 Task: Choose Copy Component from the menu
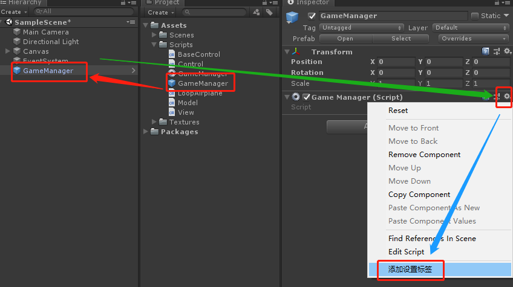pyautogui.click(x=419, y=195)
